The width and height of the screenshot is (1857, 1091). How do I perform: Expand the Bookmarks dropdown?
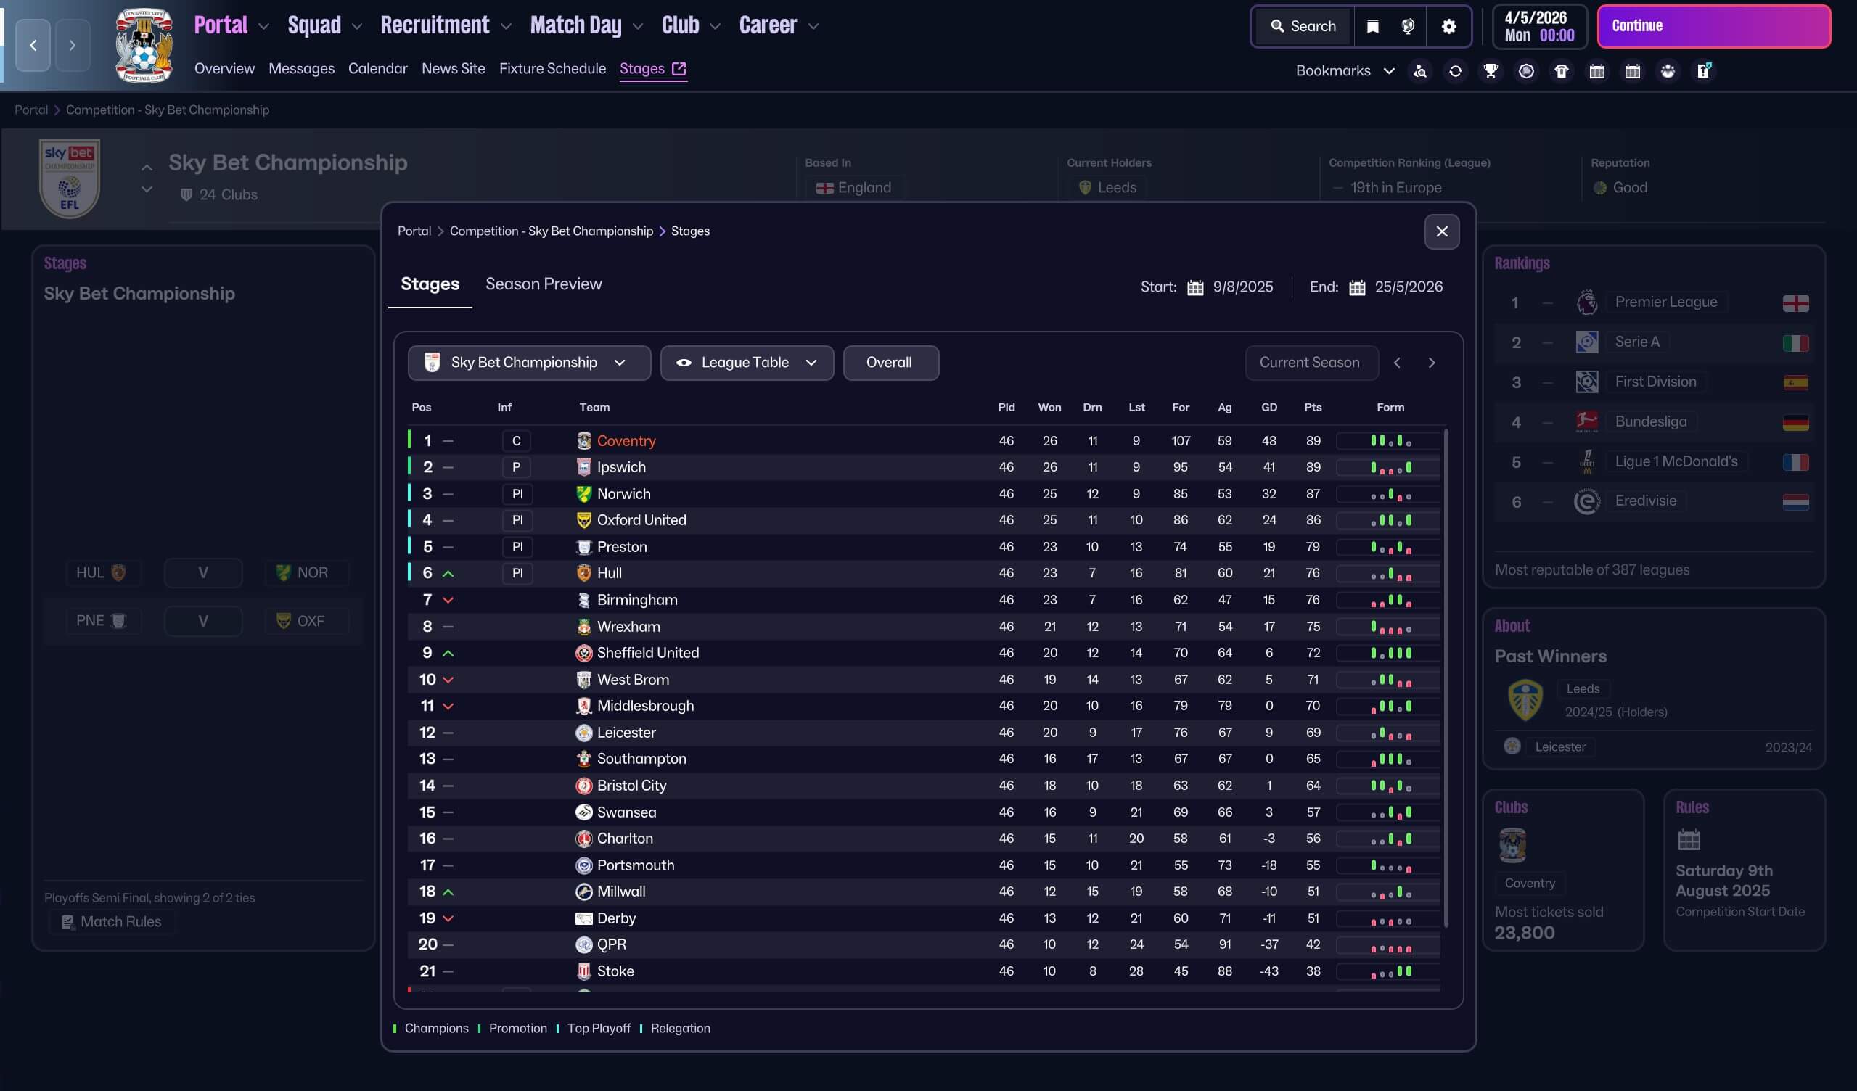[x=1344, y=70]
